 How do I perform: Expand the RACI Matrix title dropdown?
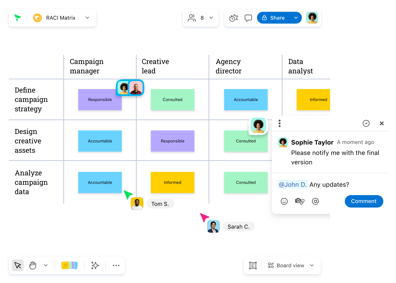point(88,18)
